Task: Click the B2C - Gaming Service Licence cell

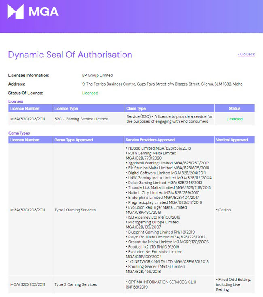Action: [81, 119]
